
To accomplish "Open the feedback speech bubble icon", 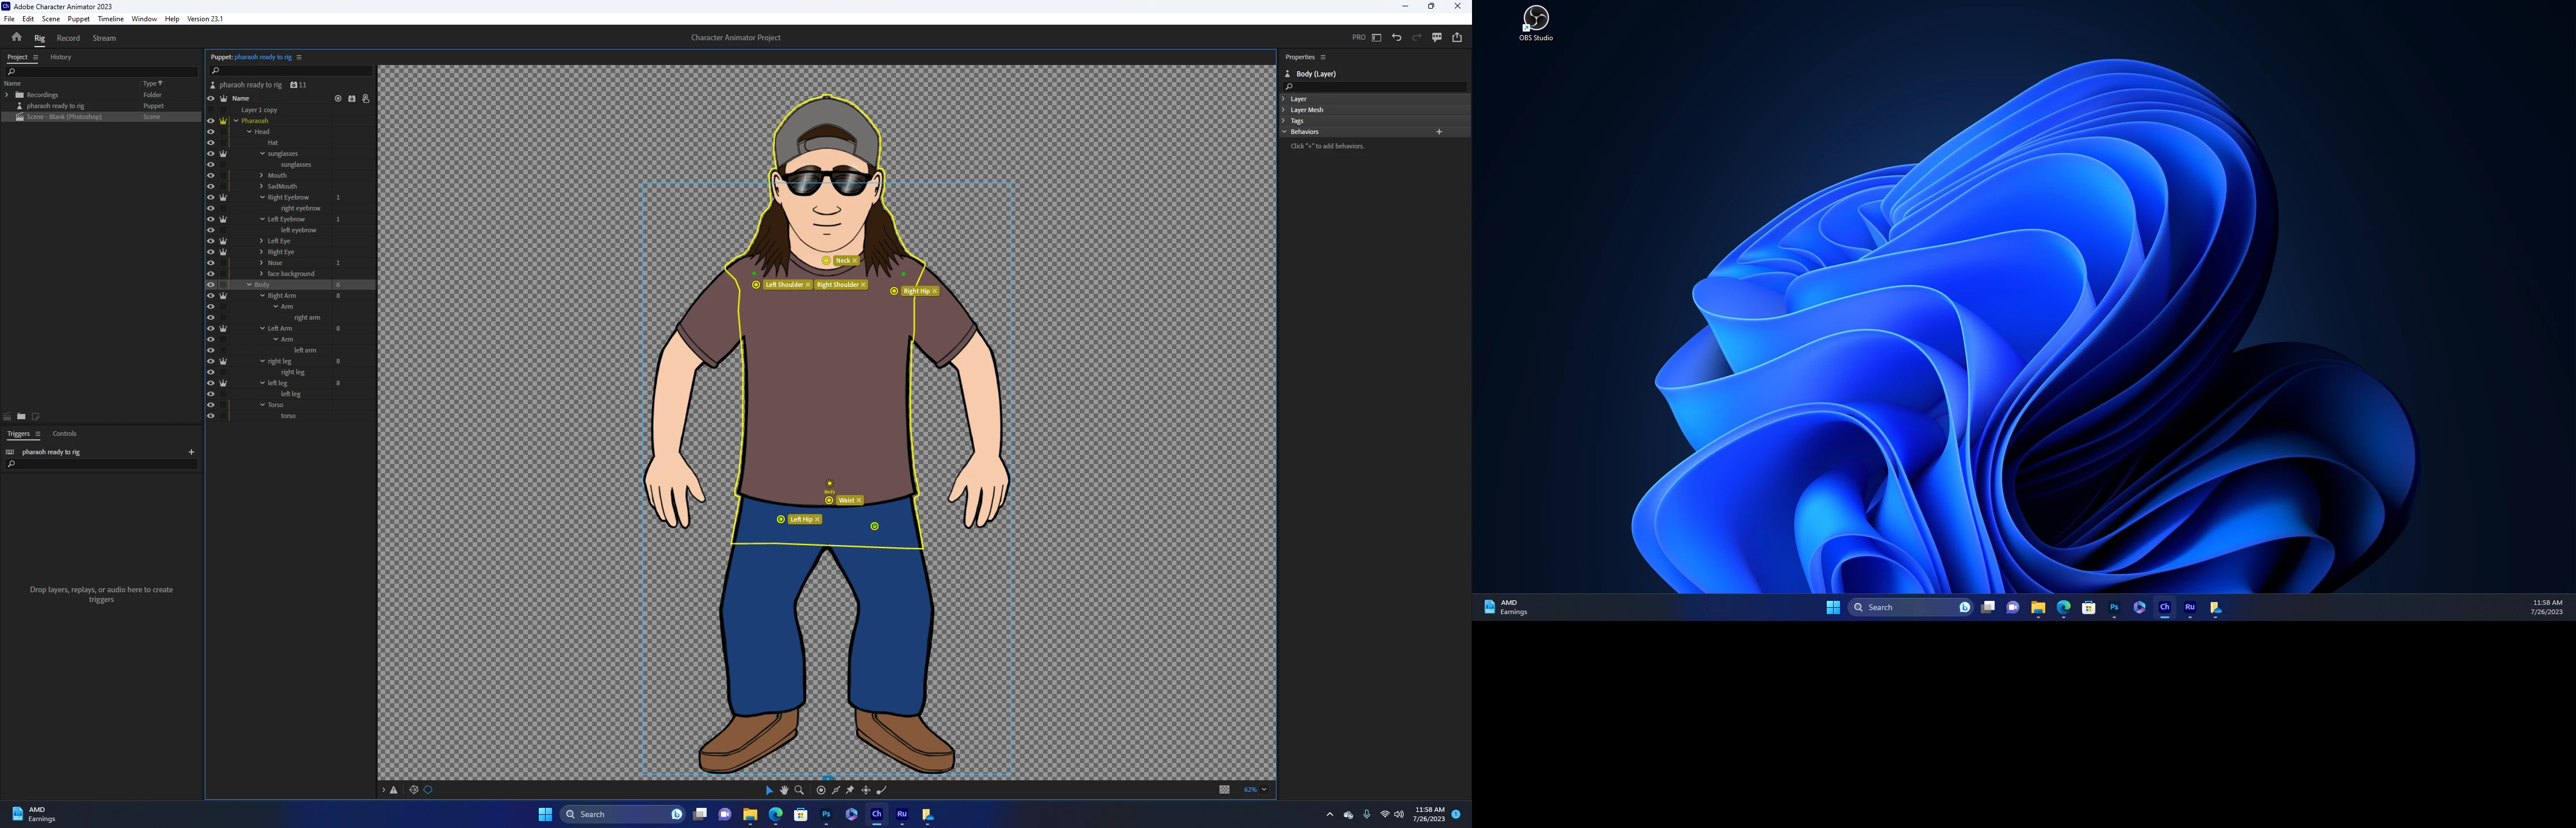I will point(1437,38).
